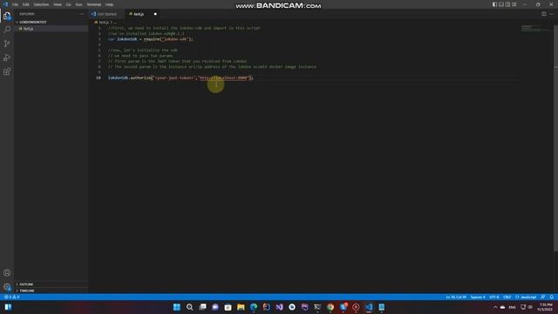Open the Accounts menu icon
The height and width of the screenshot is (314, 558).
point(7,273)
